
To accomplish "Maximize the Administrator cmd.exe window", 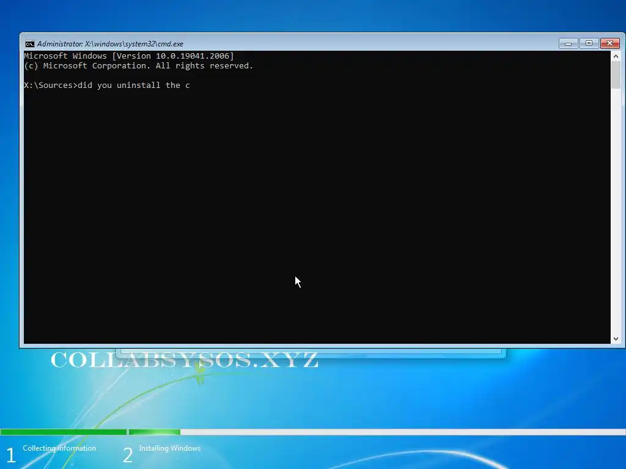I will 589,43.
